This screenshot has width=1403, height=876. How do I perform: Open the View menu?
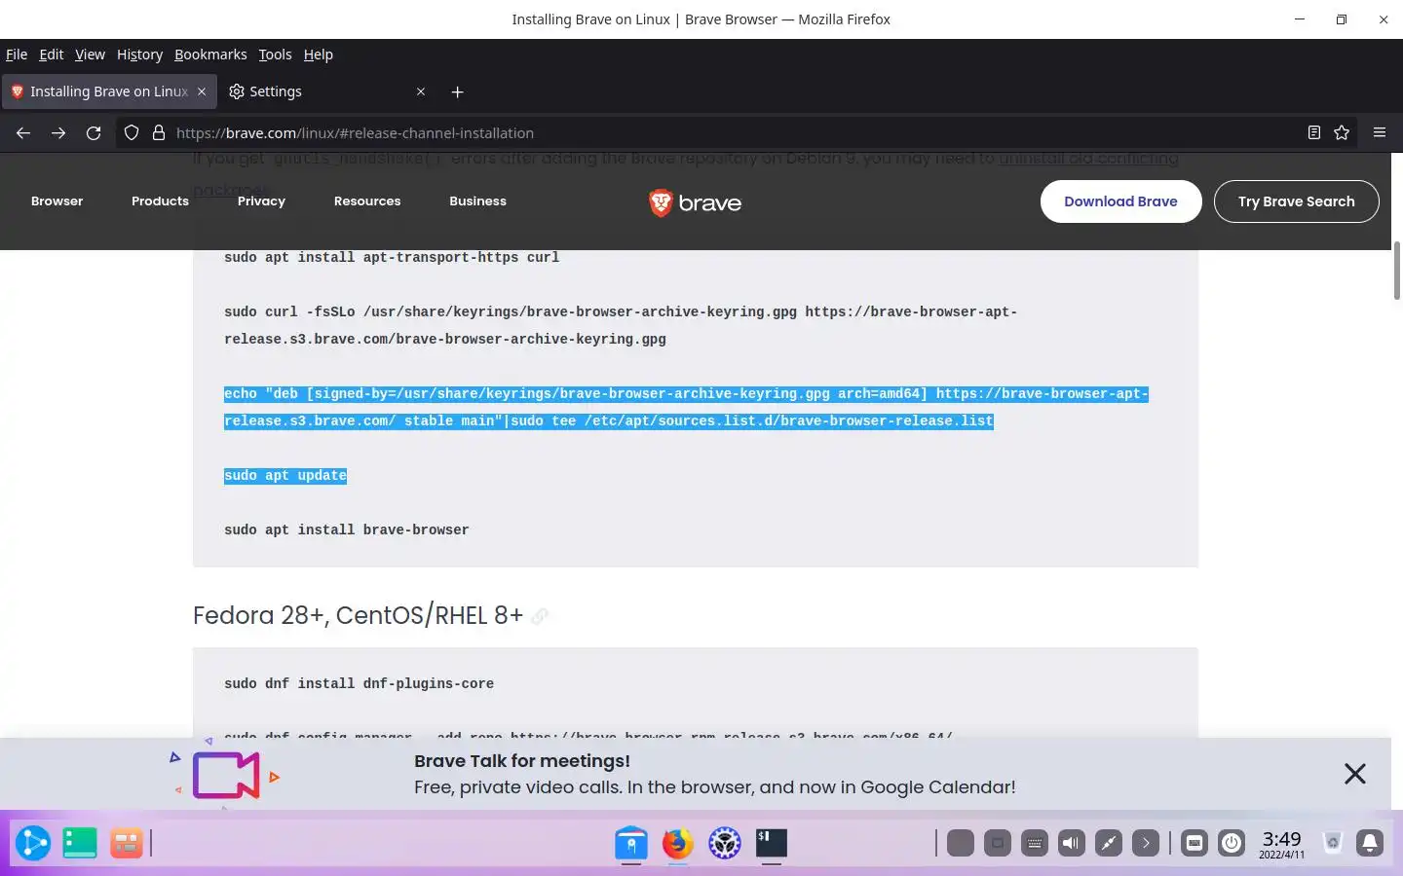tap(90, 55)
